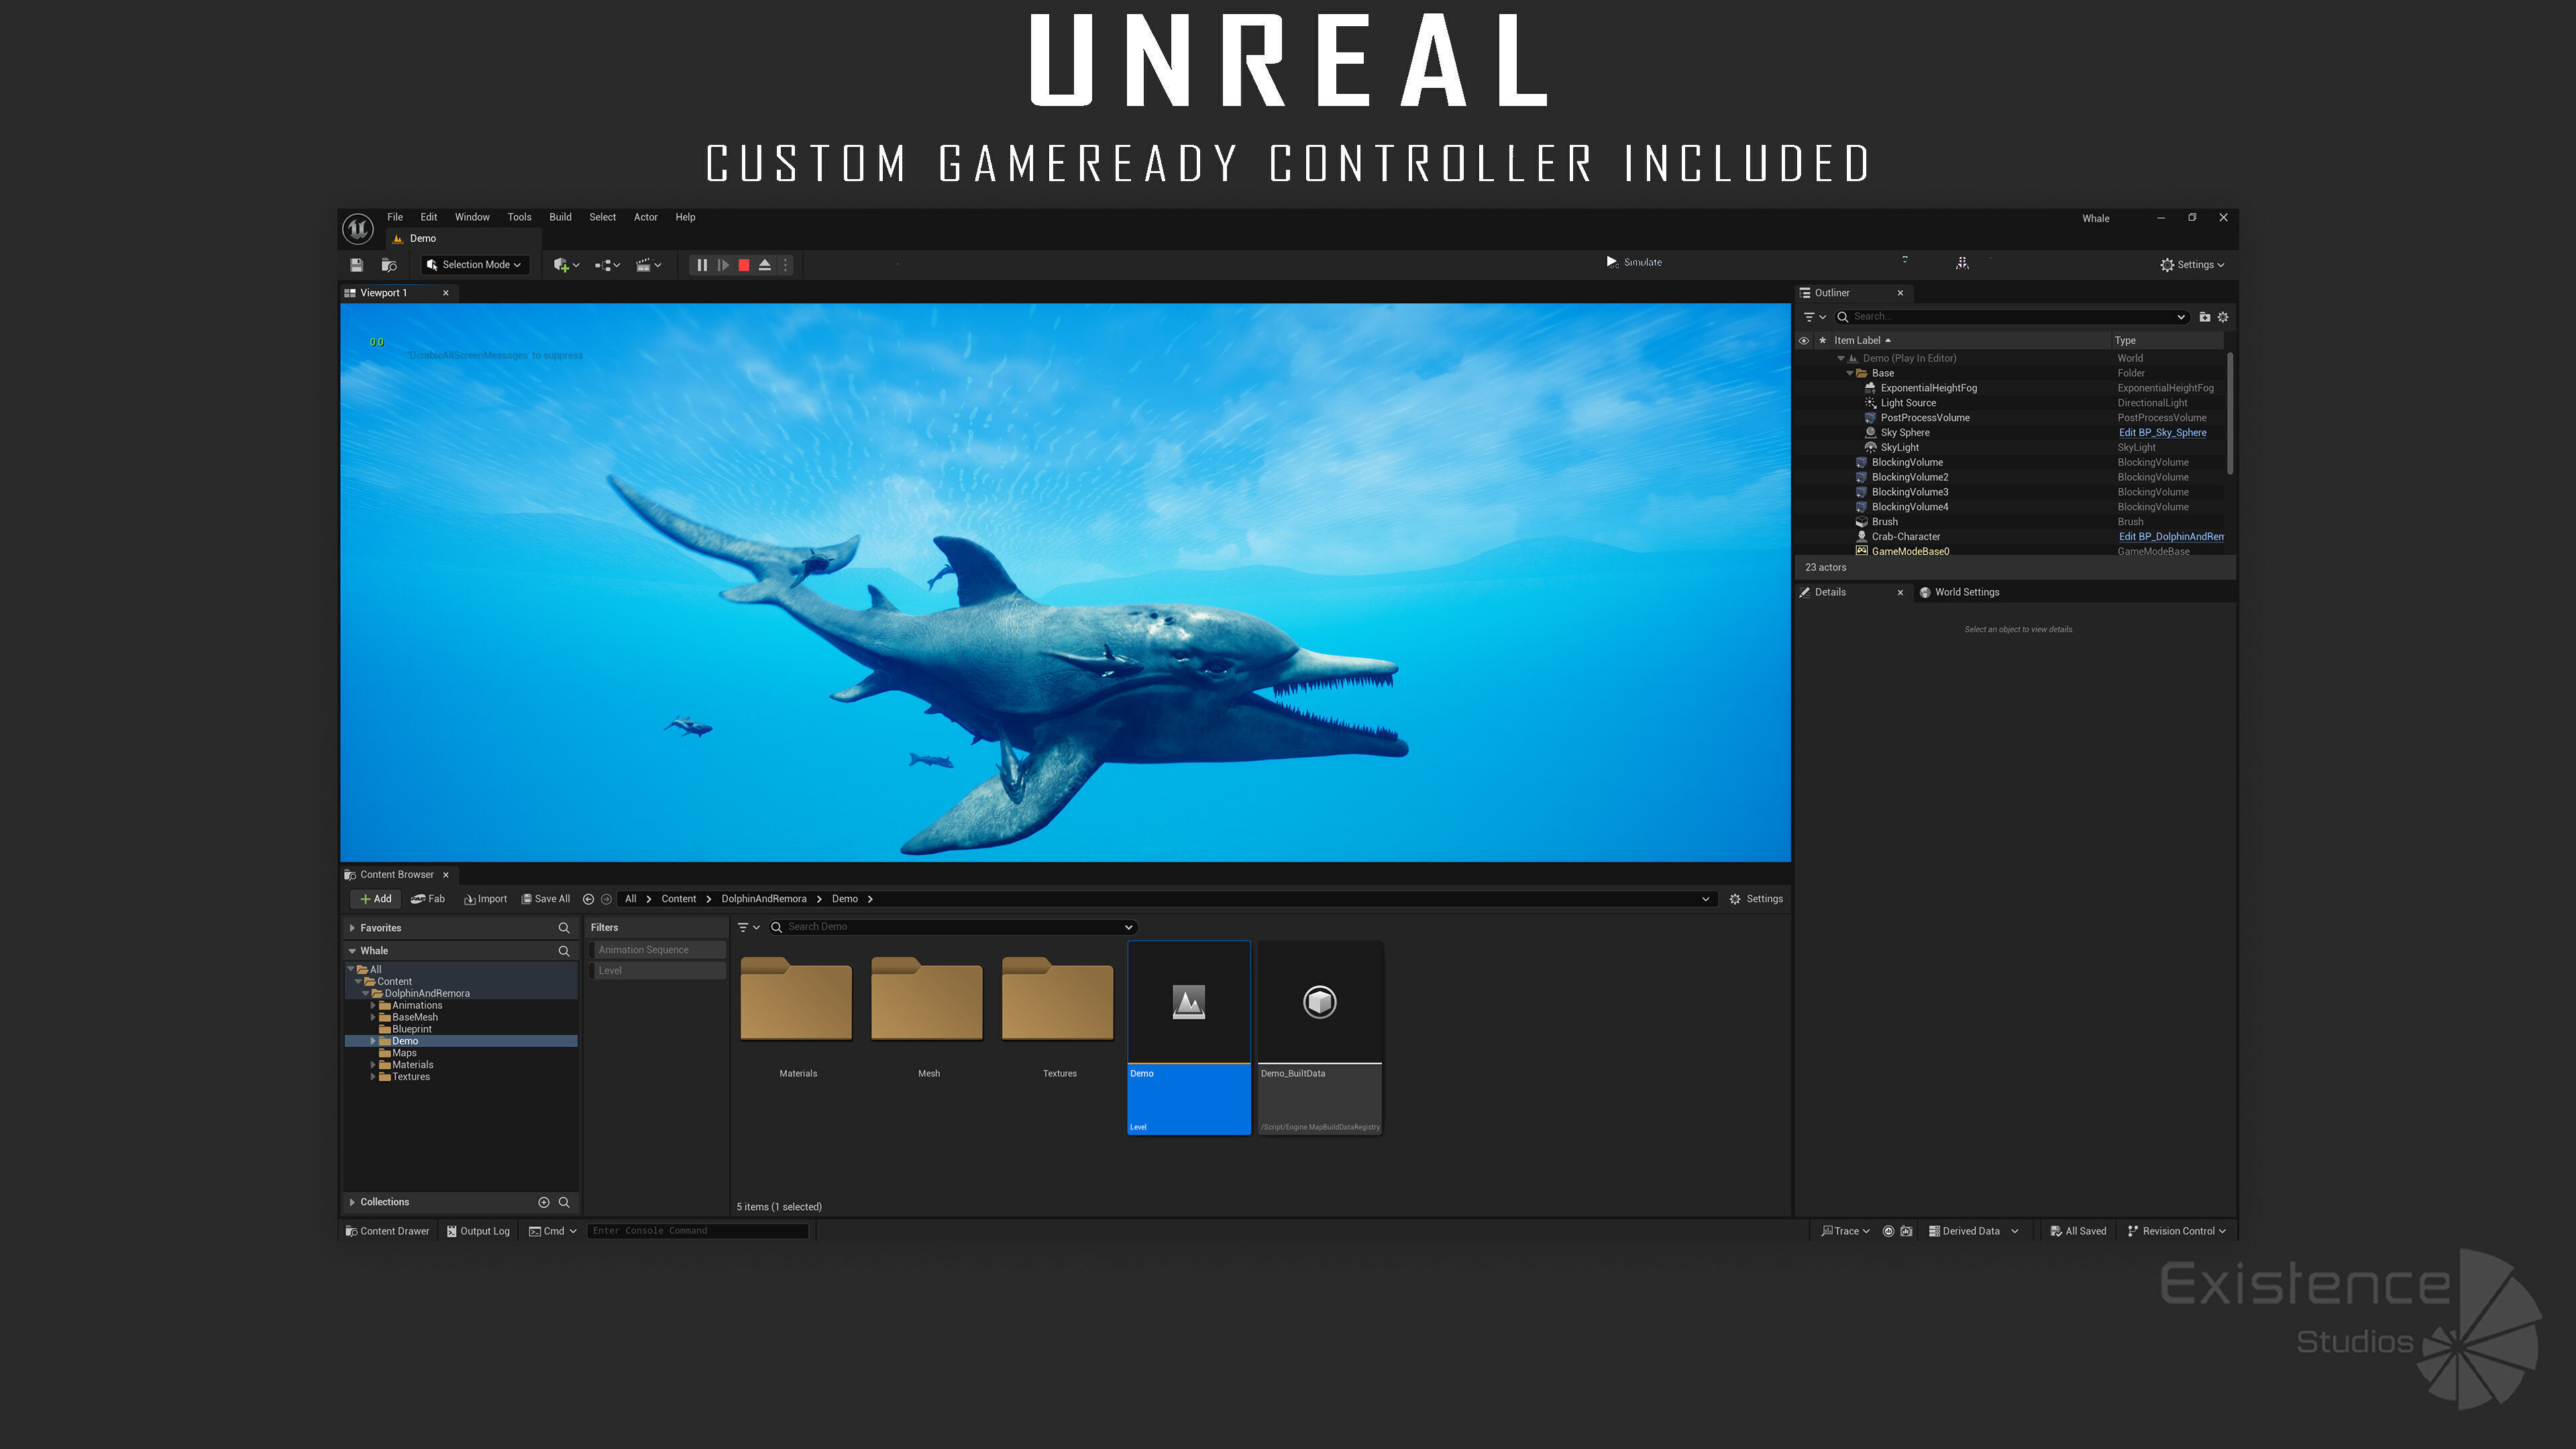Open the Tools menu

click(519, 217)
